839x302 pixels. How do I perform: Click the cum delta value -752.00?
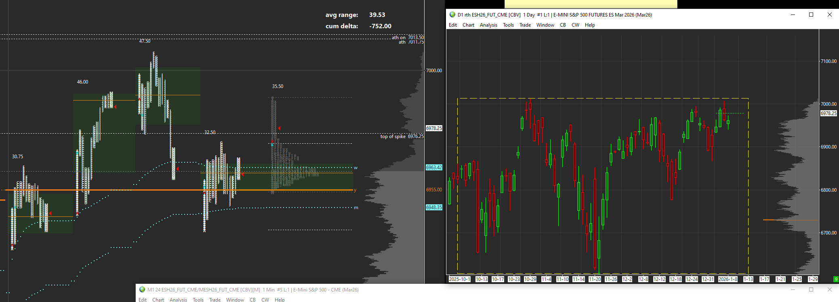[x=380, y=26]
